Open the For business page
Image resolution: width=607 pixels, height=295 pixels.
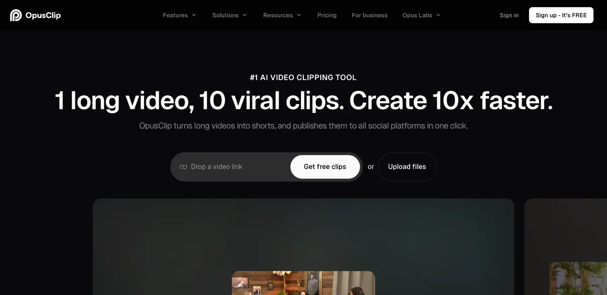coord(370,15)
